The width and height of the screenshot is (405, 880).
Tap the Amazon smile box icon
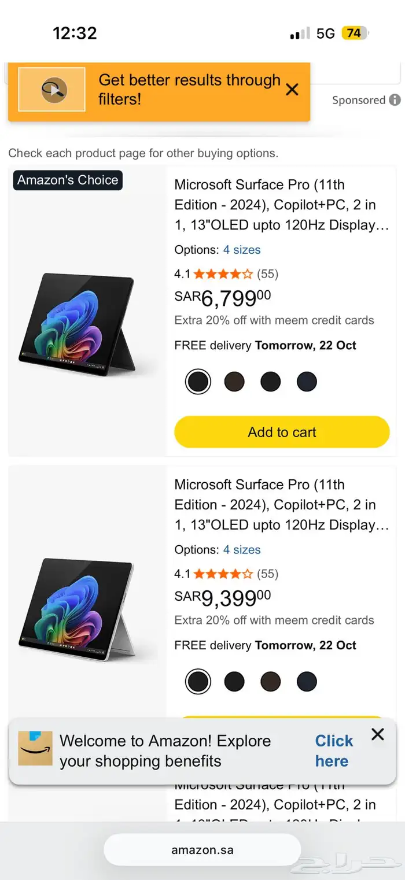point(35,748)
